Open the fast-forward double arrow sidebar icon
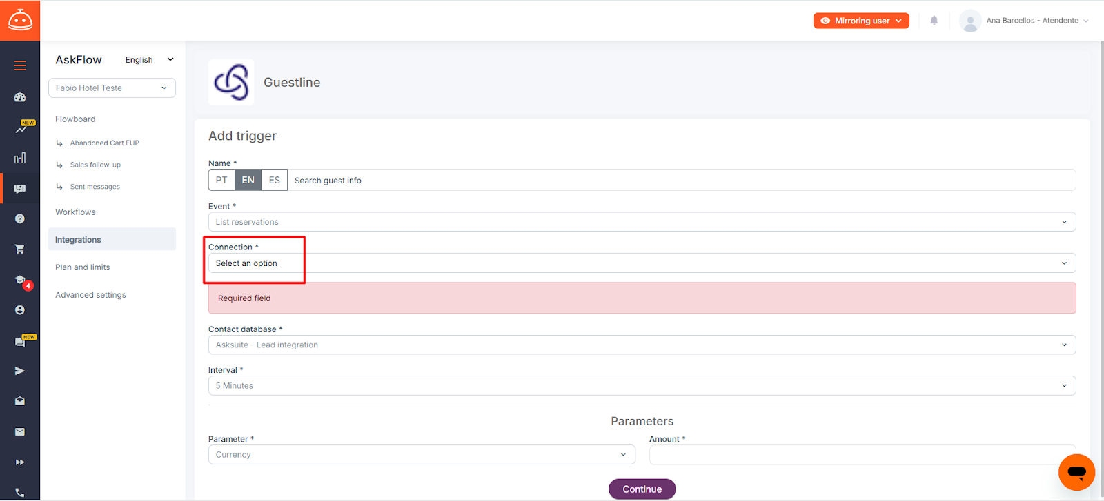Viewport: 1104px width, 501px height. 20,462
